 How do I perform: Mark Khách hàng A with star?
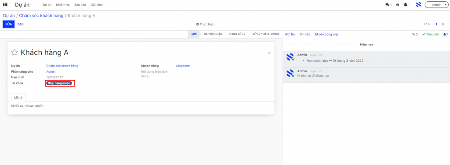15,52
